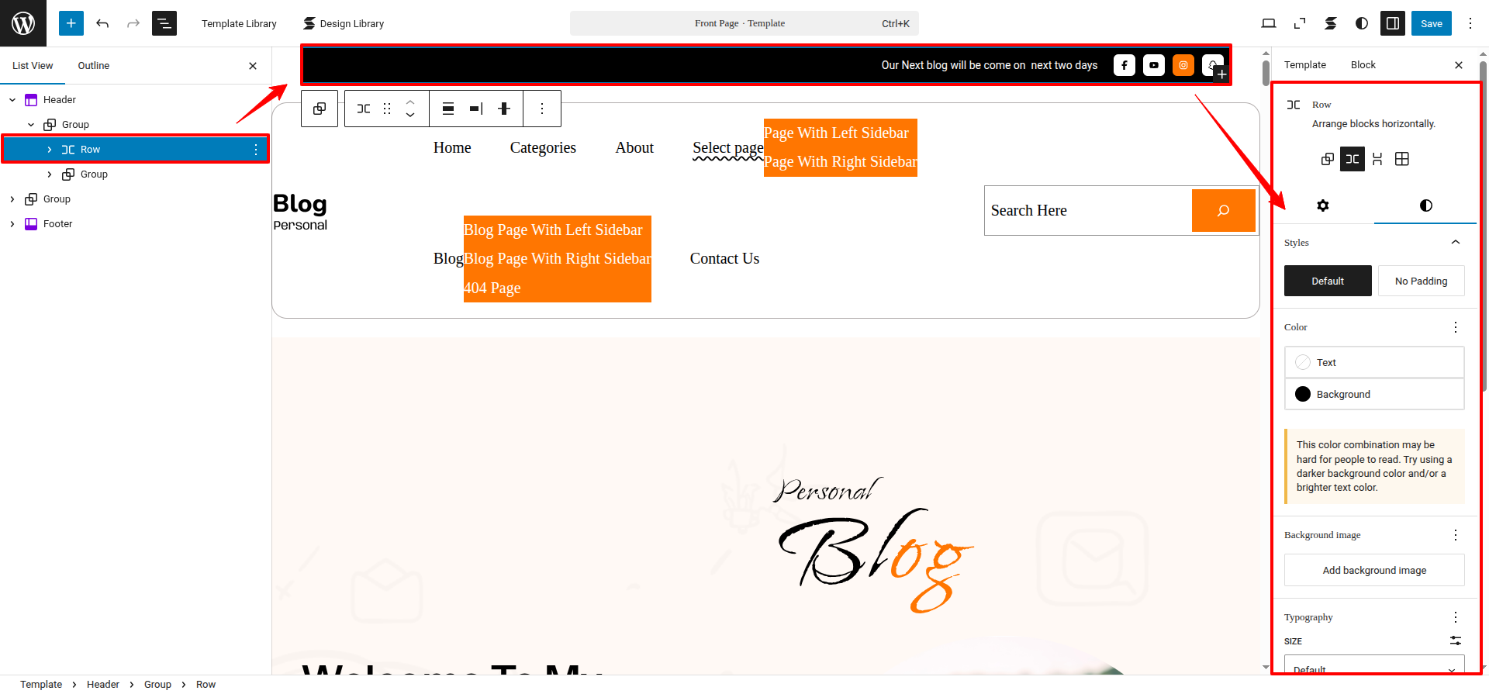
Task: Click the Undo arrow icon
Action: (102, 23)
